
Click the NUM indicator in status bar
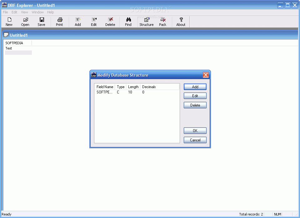point(277,214)
